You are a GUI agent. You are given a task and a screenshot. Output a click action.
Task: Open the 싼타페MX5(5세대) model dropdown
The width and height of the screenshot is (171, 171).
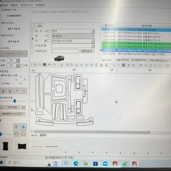pyautogui.click(x=92, y=41)
